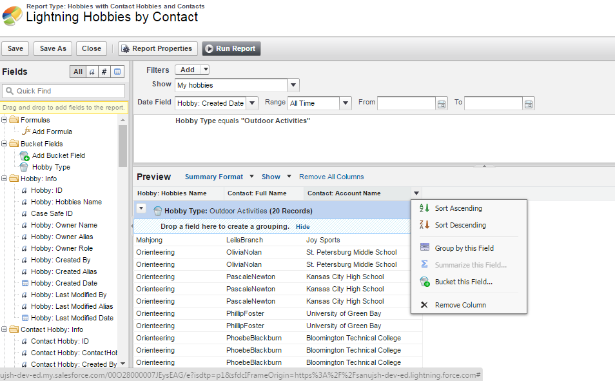Image resolution: width=615 pixels, height=381 pixels.
Task: Click the bucket icon in Hobby Type group header
Action: click(158, 211)
